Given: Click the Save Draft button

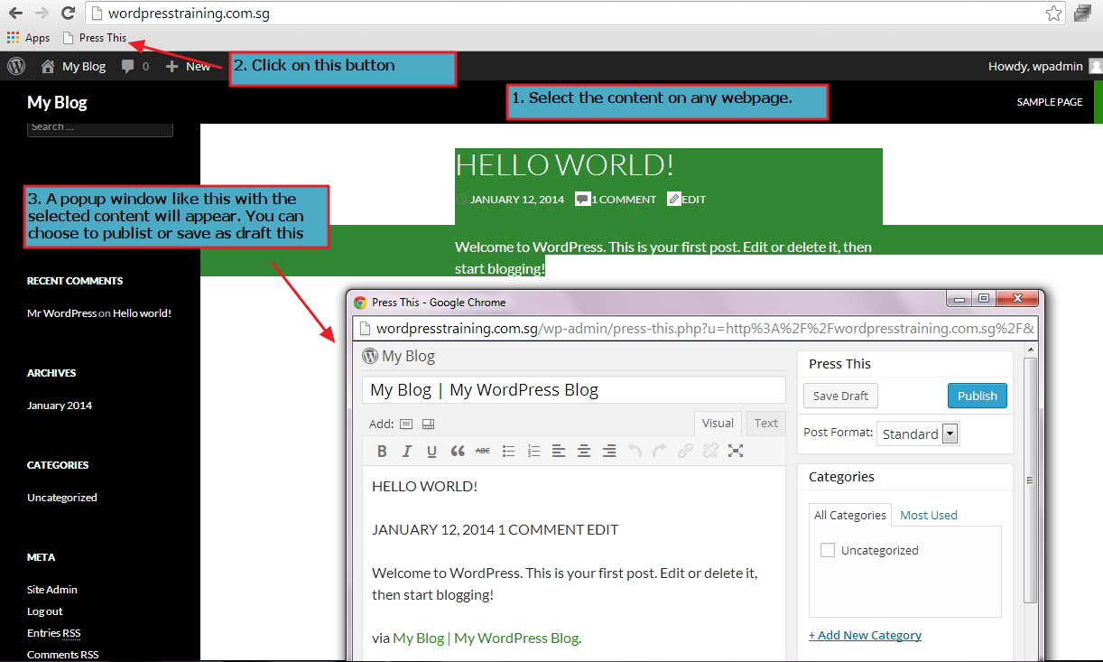Looking at the screenshot, I should 840,396.
